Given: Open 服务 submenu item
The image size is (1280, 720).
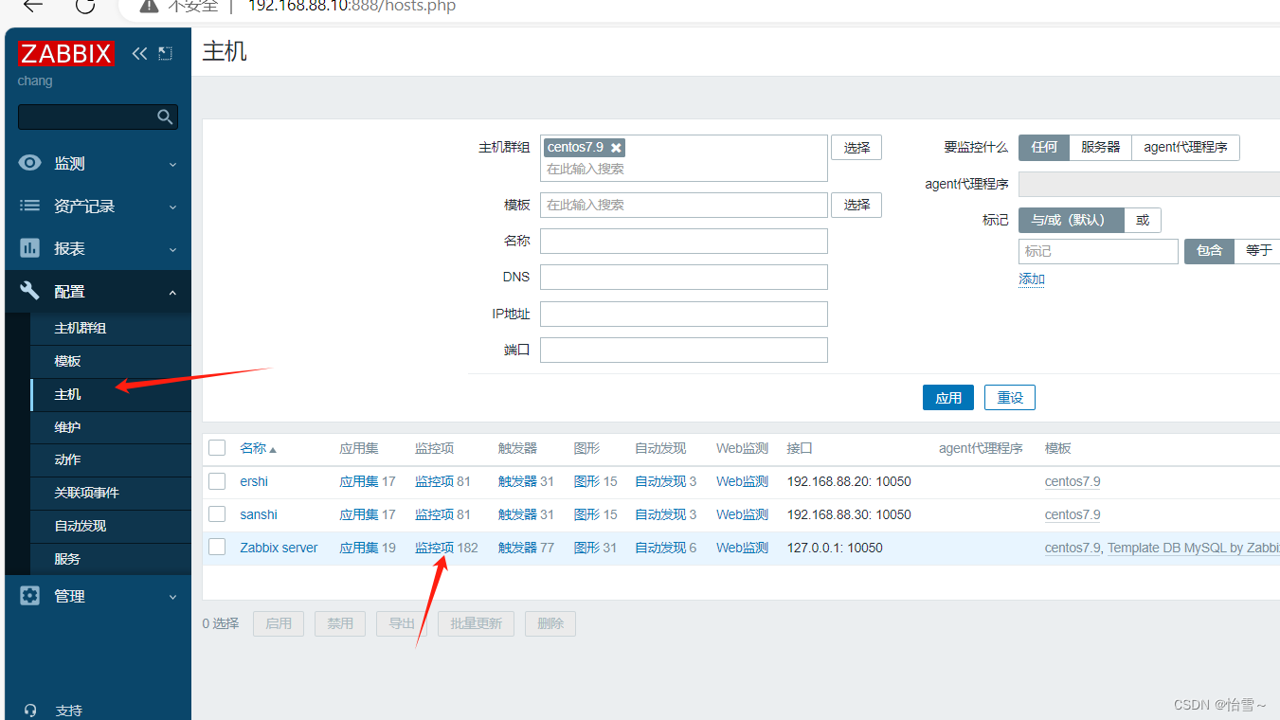Looking at the screenshot, I should 111,559.
